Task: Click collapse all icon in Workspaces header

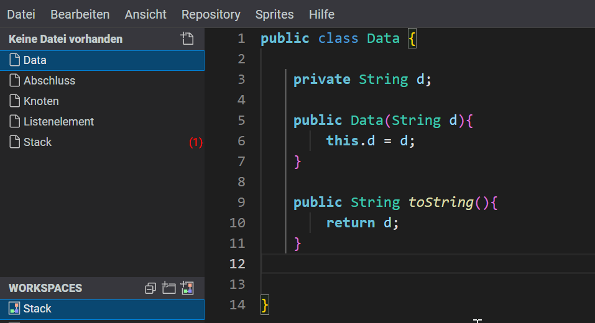Action: (x=150, y=288)
